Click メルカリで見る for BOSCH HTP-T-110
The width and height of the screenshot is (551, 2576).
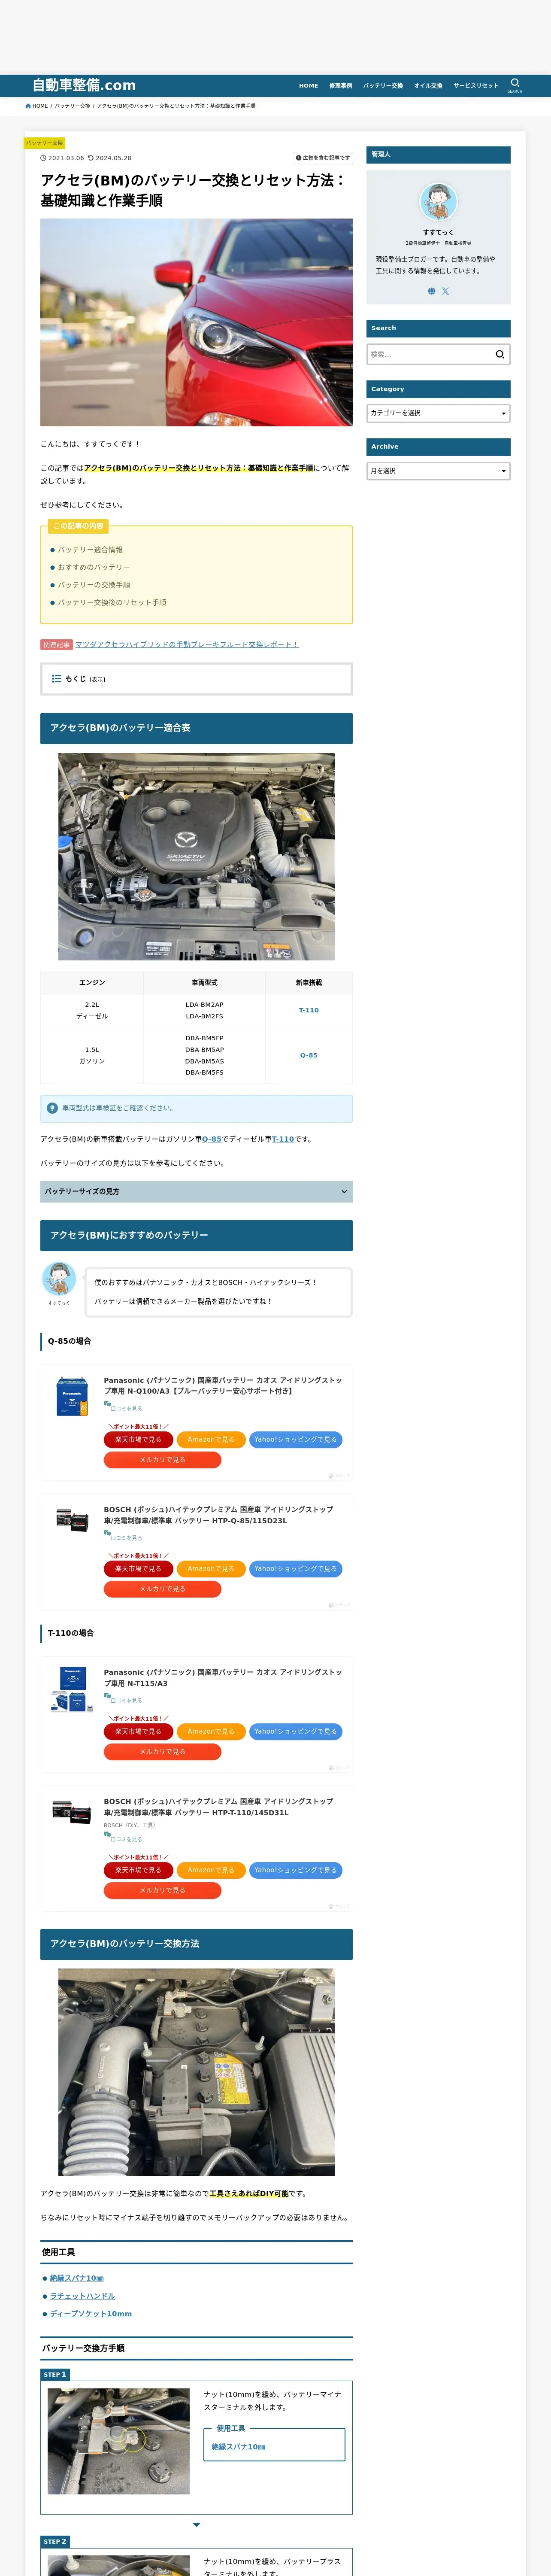pyautogui.click(x=162, y=1890)
